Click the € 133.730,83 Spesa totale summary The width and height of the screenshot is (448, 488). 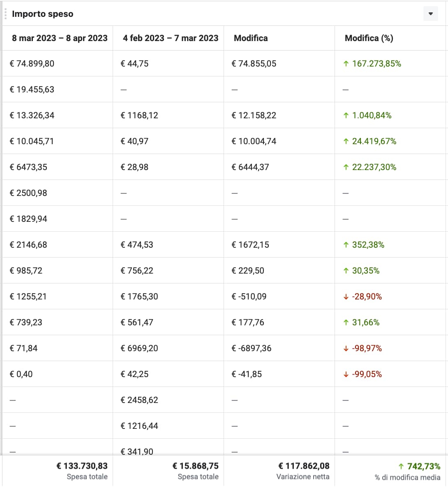pos(82,466)
